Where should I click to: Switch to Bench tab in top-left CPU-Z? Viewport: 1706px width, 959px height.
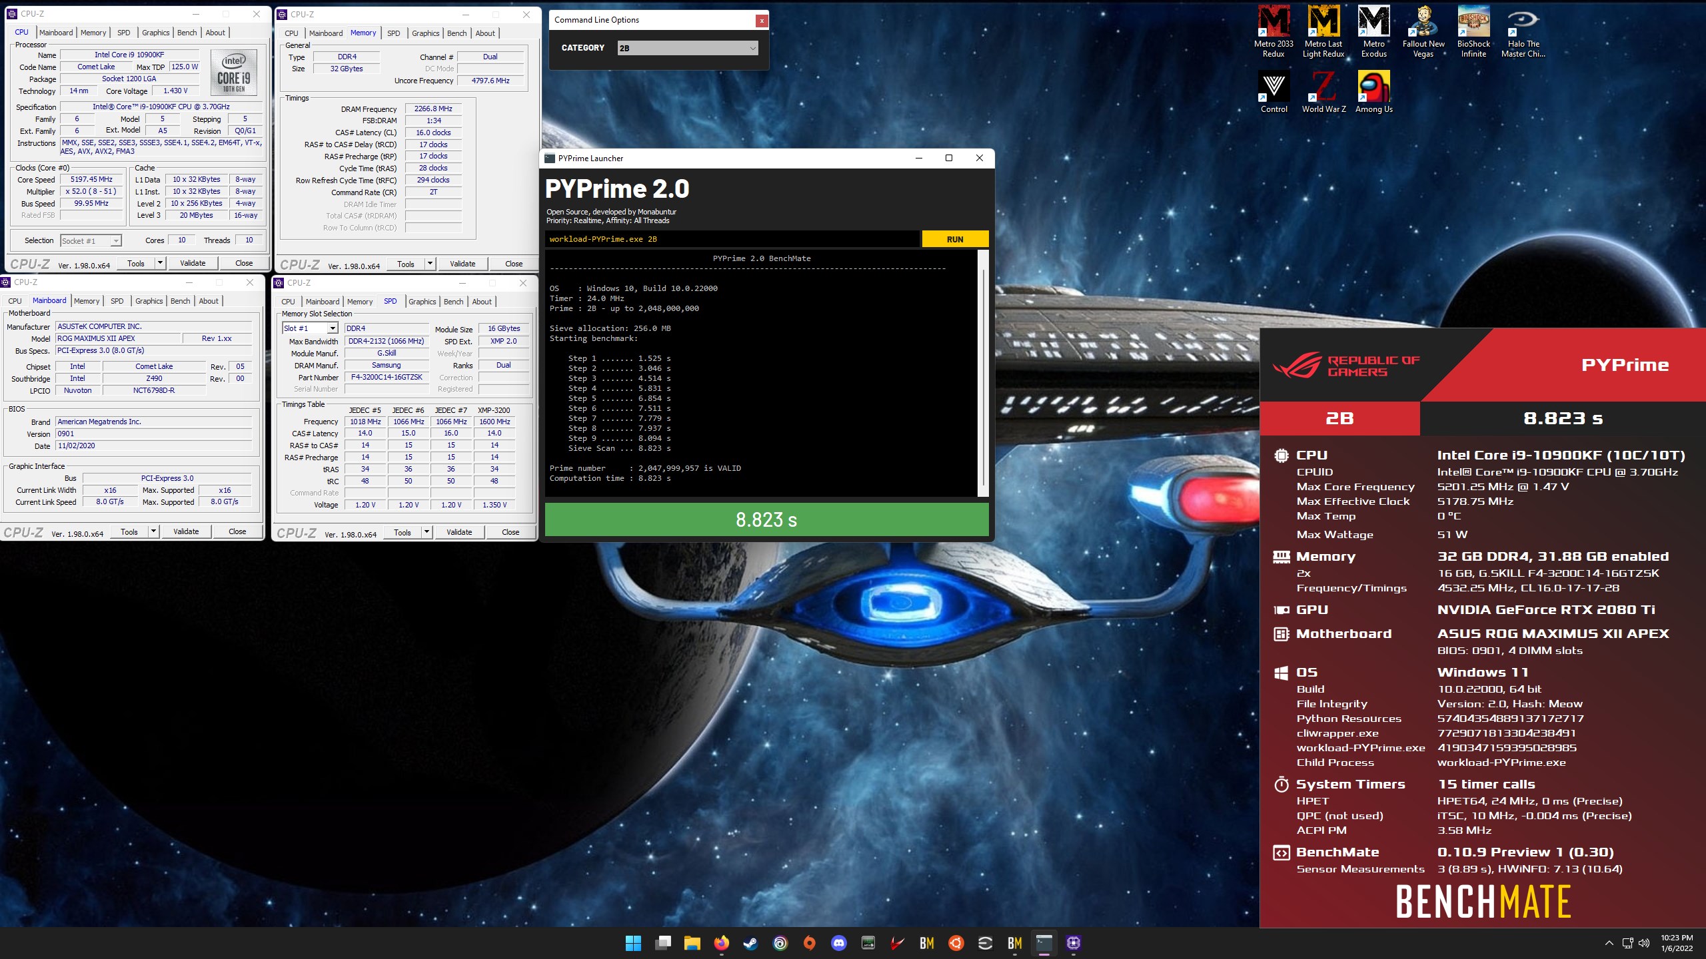tap(187, 33)
